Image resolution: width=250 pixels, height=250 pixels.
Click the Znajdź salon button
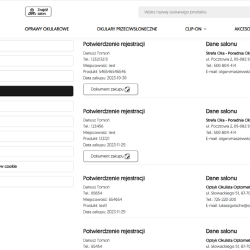[38, 11]
